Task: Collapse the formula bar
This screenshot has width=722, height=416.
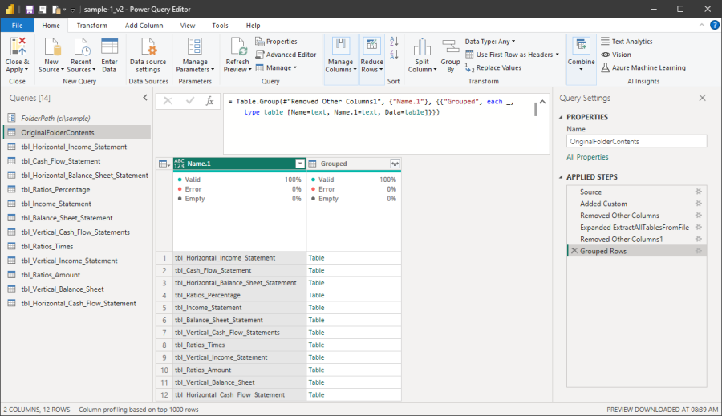Action: pyautogui.click(x=542, y=102)
